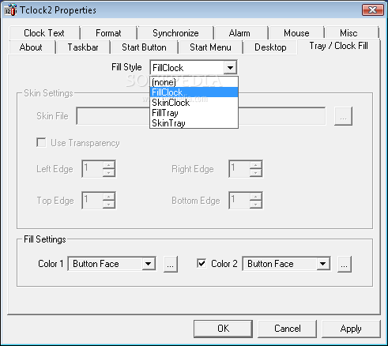Open the Start Menu tab
The width and height of the screenshot is (388, 346).
pos(210,47)
